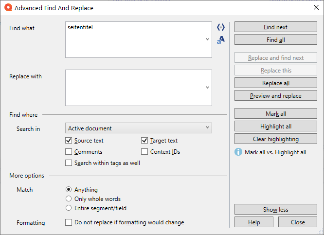Expand the Find what history dropdown
This screenshot has width=324, height=235.
click(x=208, y=39)
